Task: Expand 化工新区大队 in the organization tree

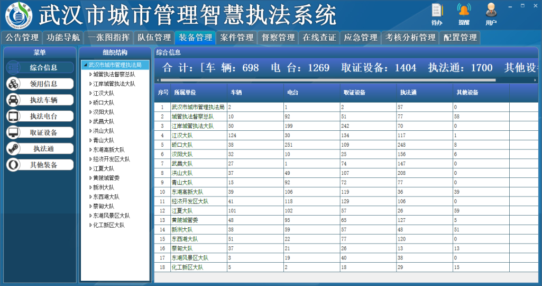Action: [x=90, y=226]
